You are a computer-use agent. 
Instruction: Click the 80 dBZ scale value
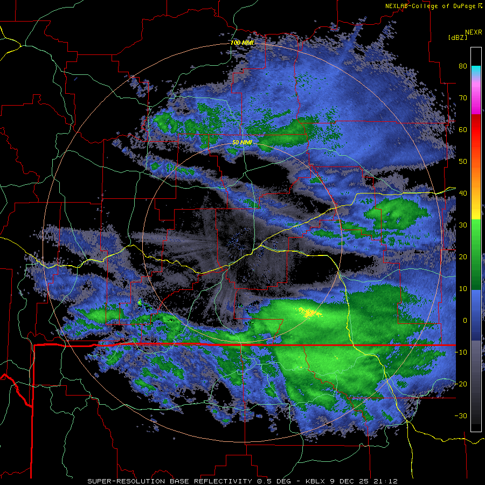point(463,66)
